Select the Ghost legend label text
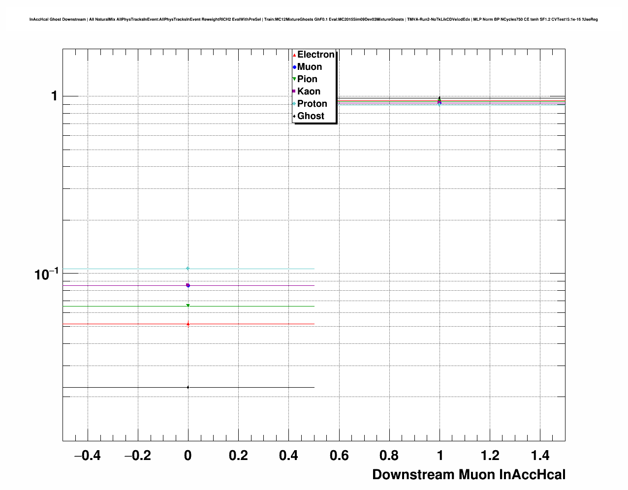The width and height of the screenshot is (628, 490). [x=311, y=116]
